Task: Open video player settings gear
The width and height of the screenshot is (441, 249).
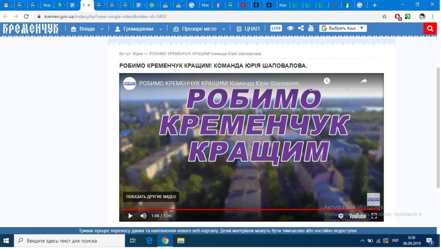Action: pyautogui.click(x=341, y=216)
